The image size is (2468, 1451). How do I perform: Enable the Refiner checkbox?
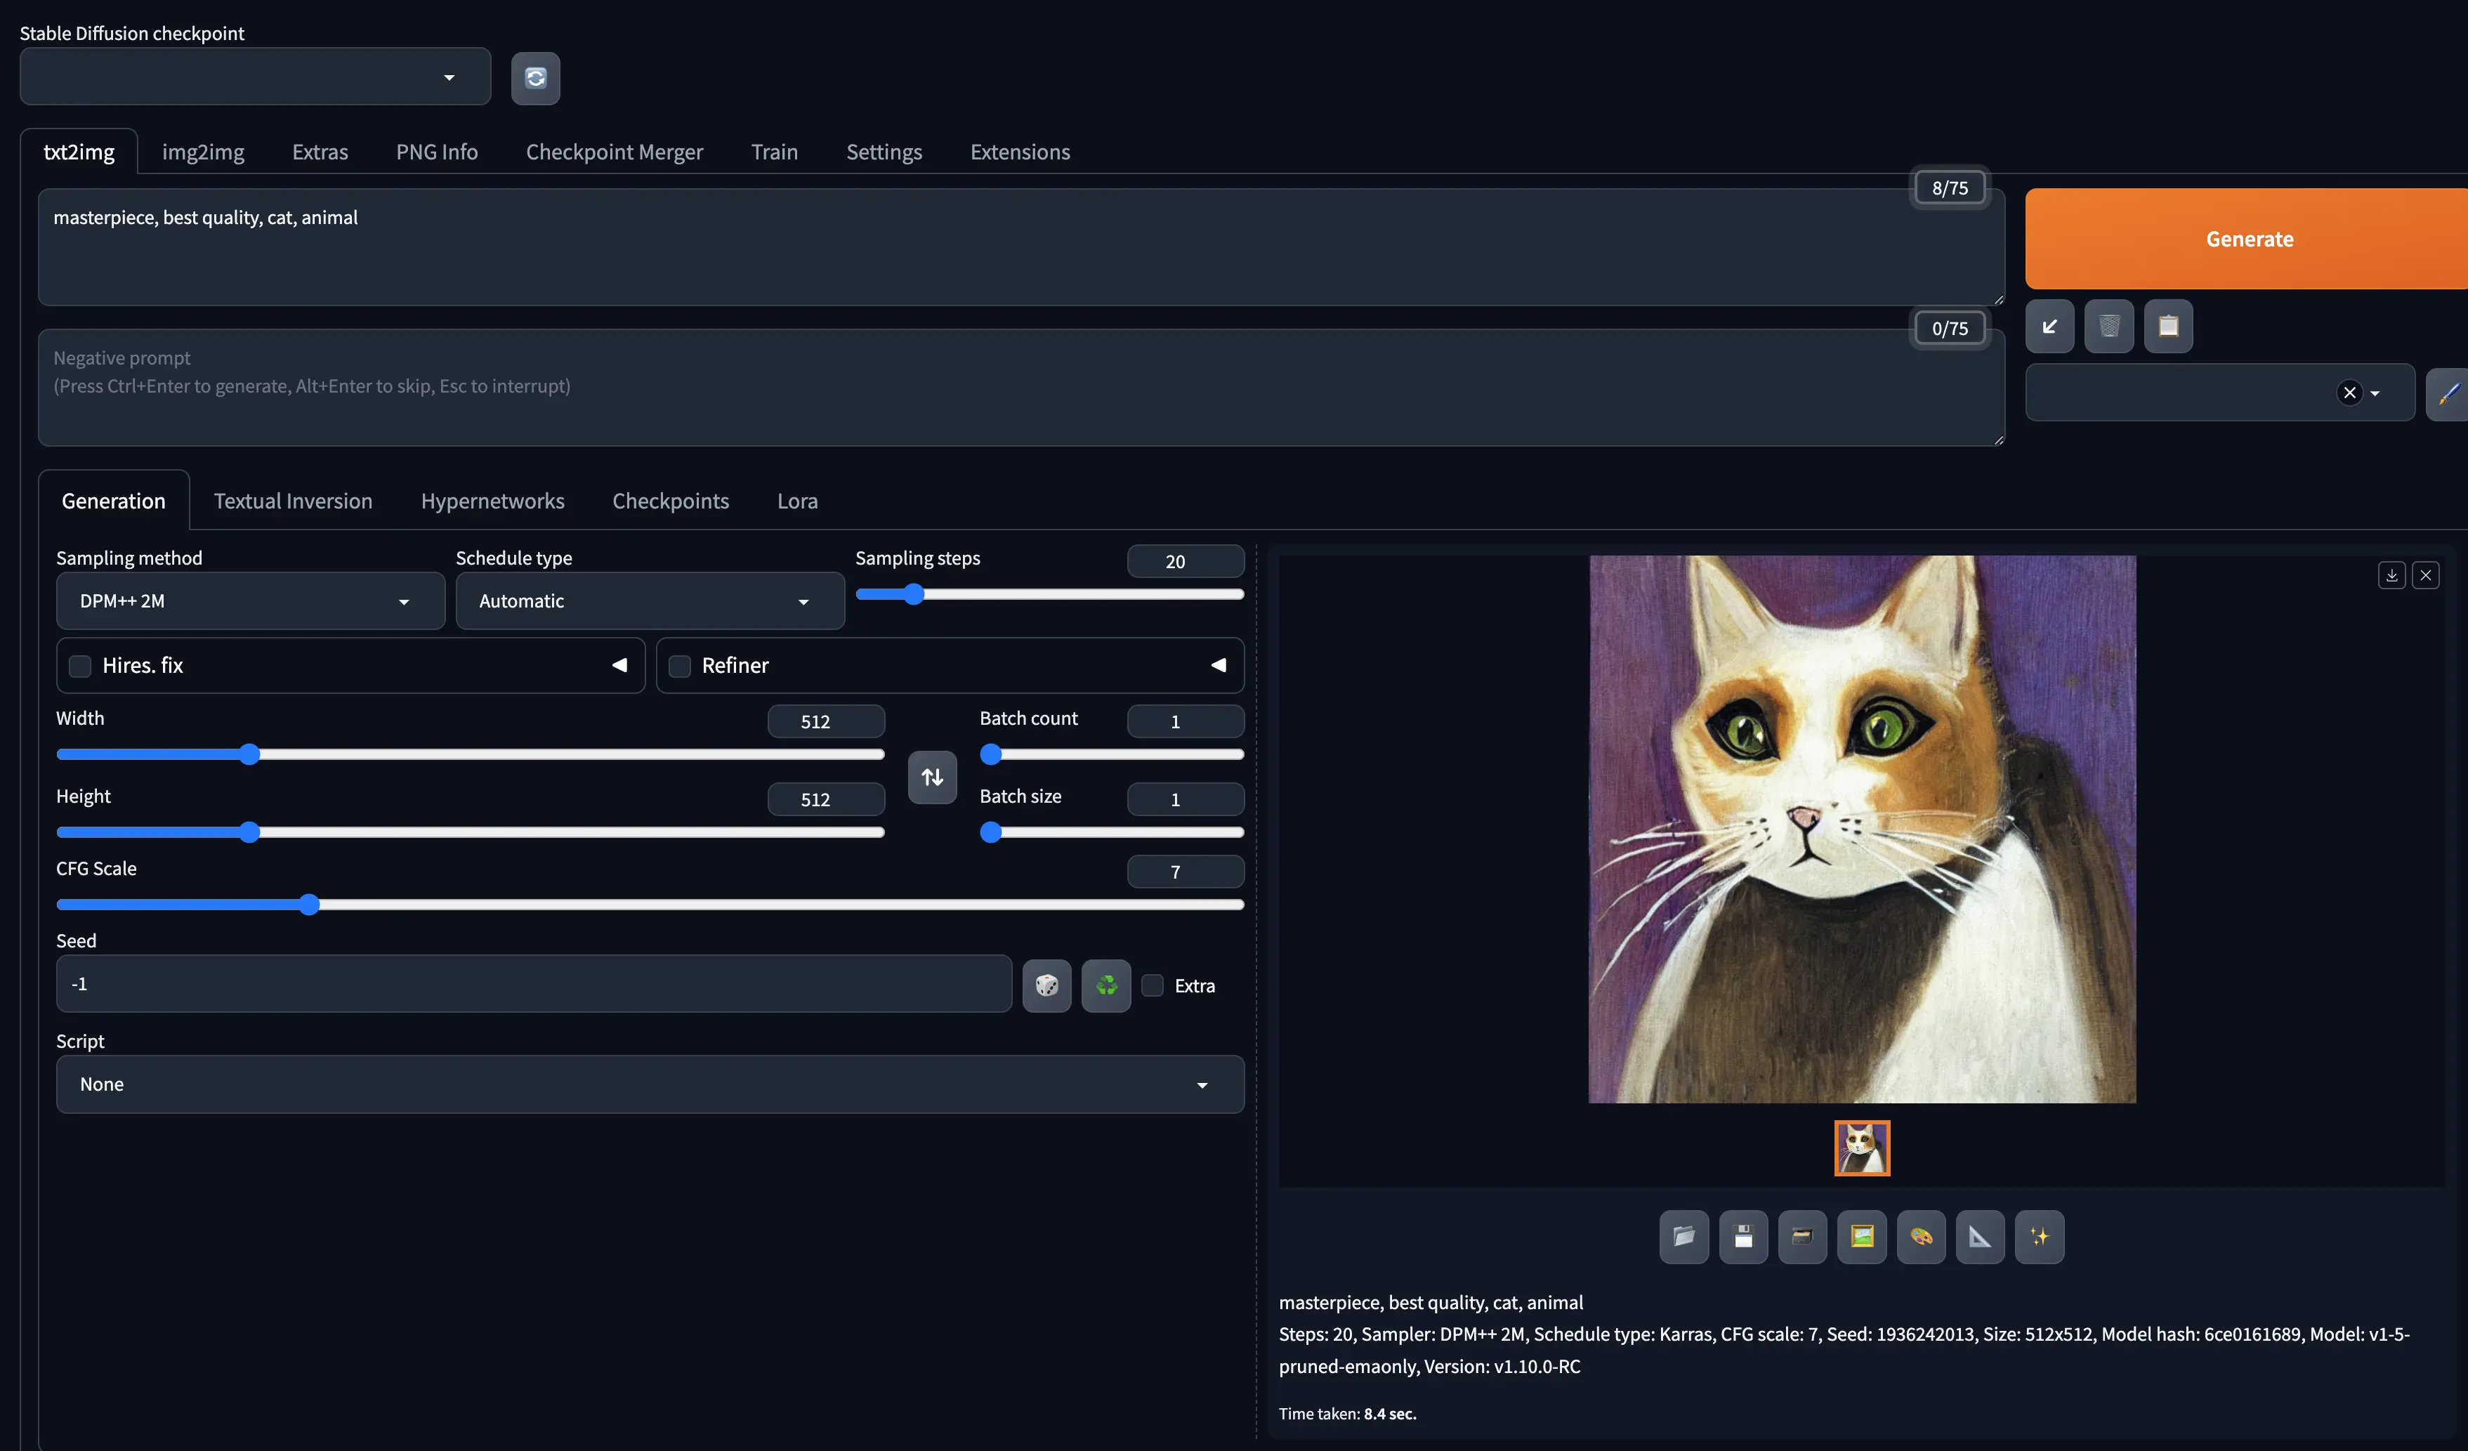coord(680,666)
